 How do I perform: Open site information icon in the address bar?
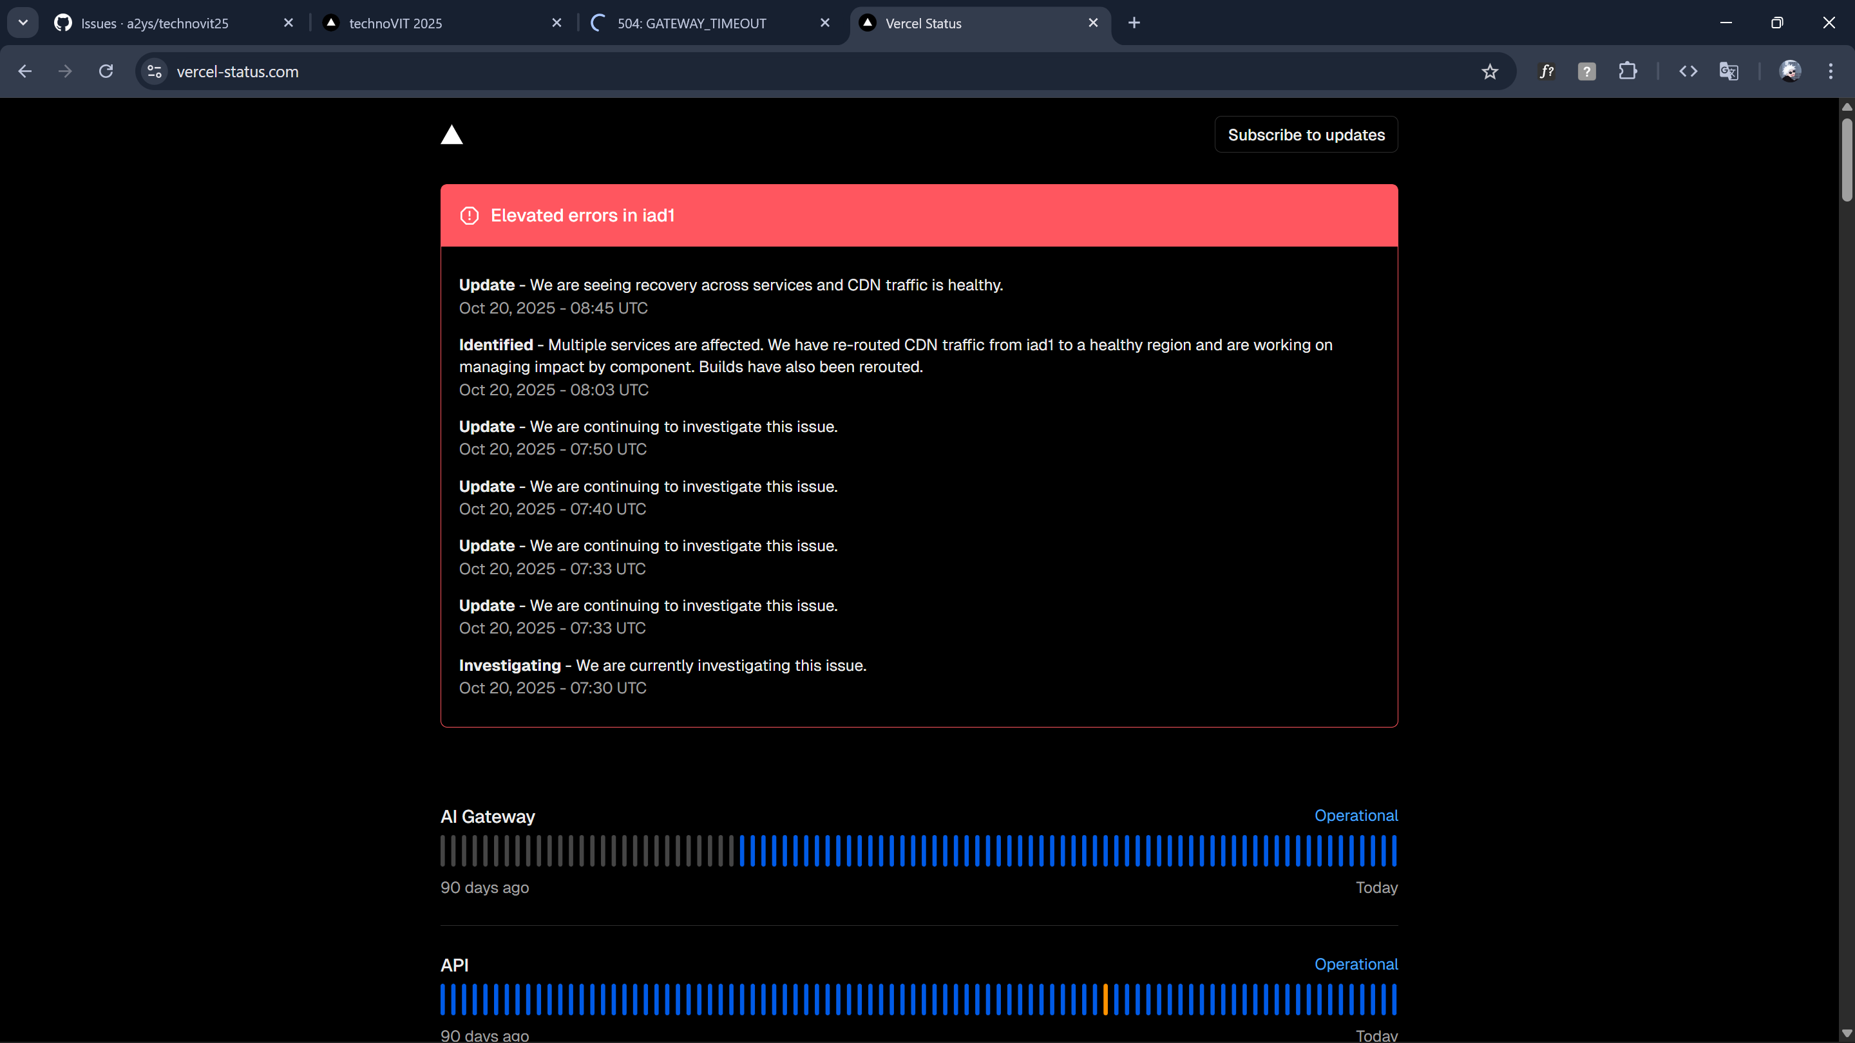point(153,71)
